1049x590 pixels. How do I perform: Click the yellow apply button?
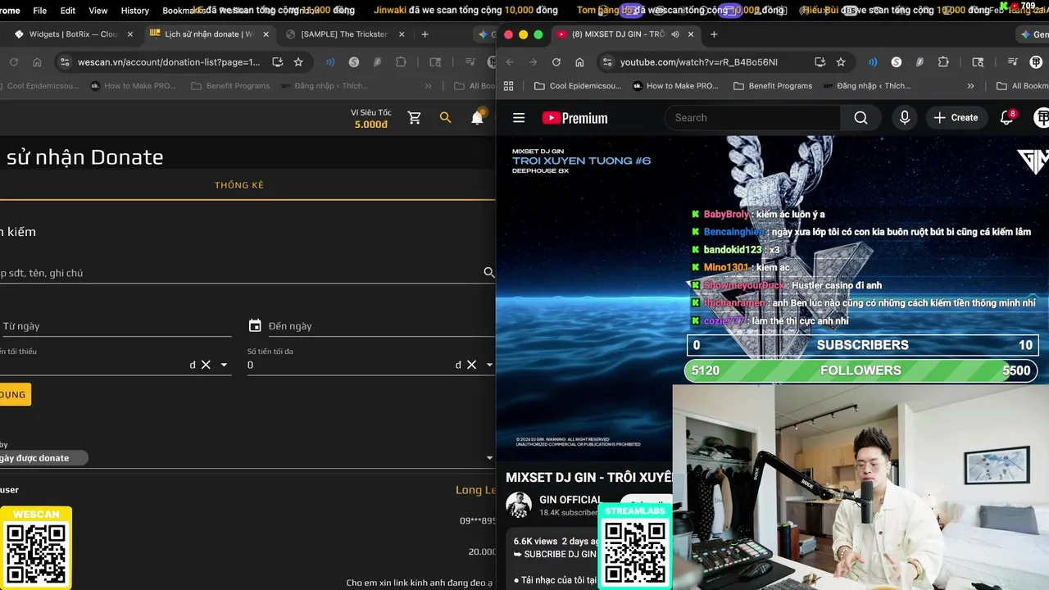click(x=14, y=394)
